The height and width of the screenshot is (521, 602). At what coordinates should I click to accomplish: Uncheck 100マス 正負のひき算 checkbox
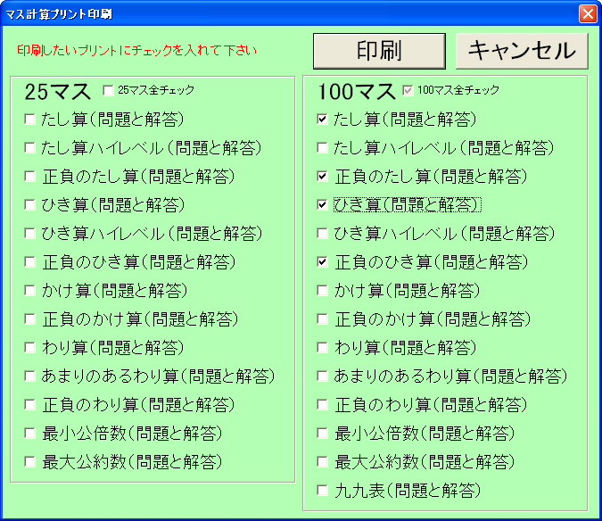[x=323, y=262]
